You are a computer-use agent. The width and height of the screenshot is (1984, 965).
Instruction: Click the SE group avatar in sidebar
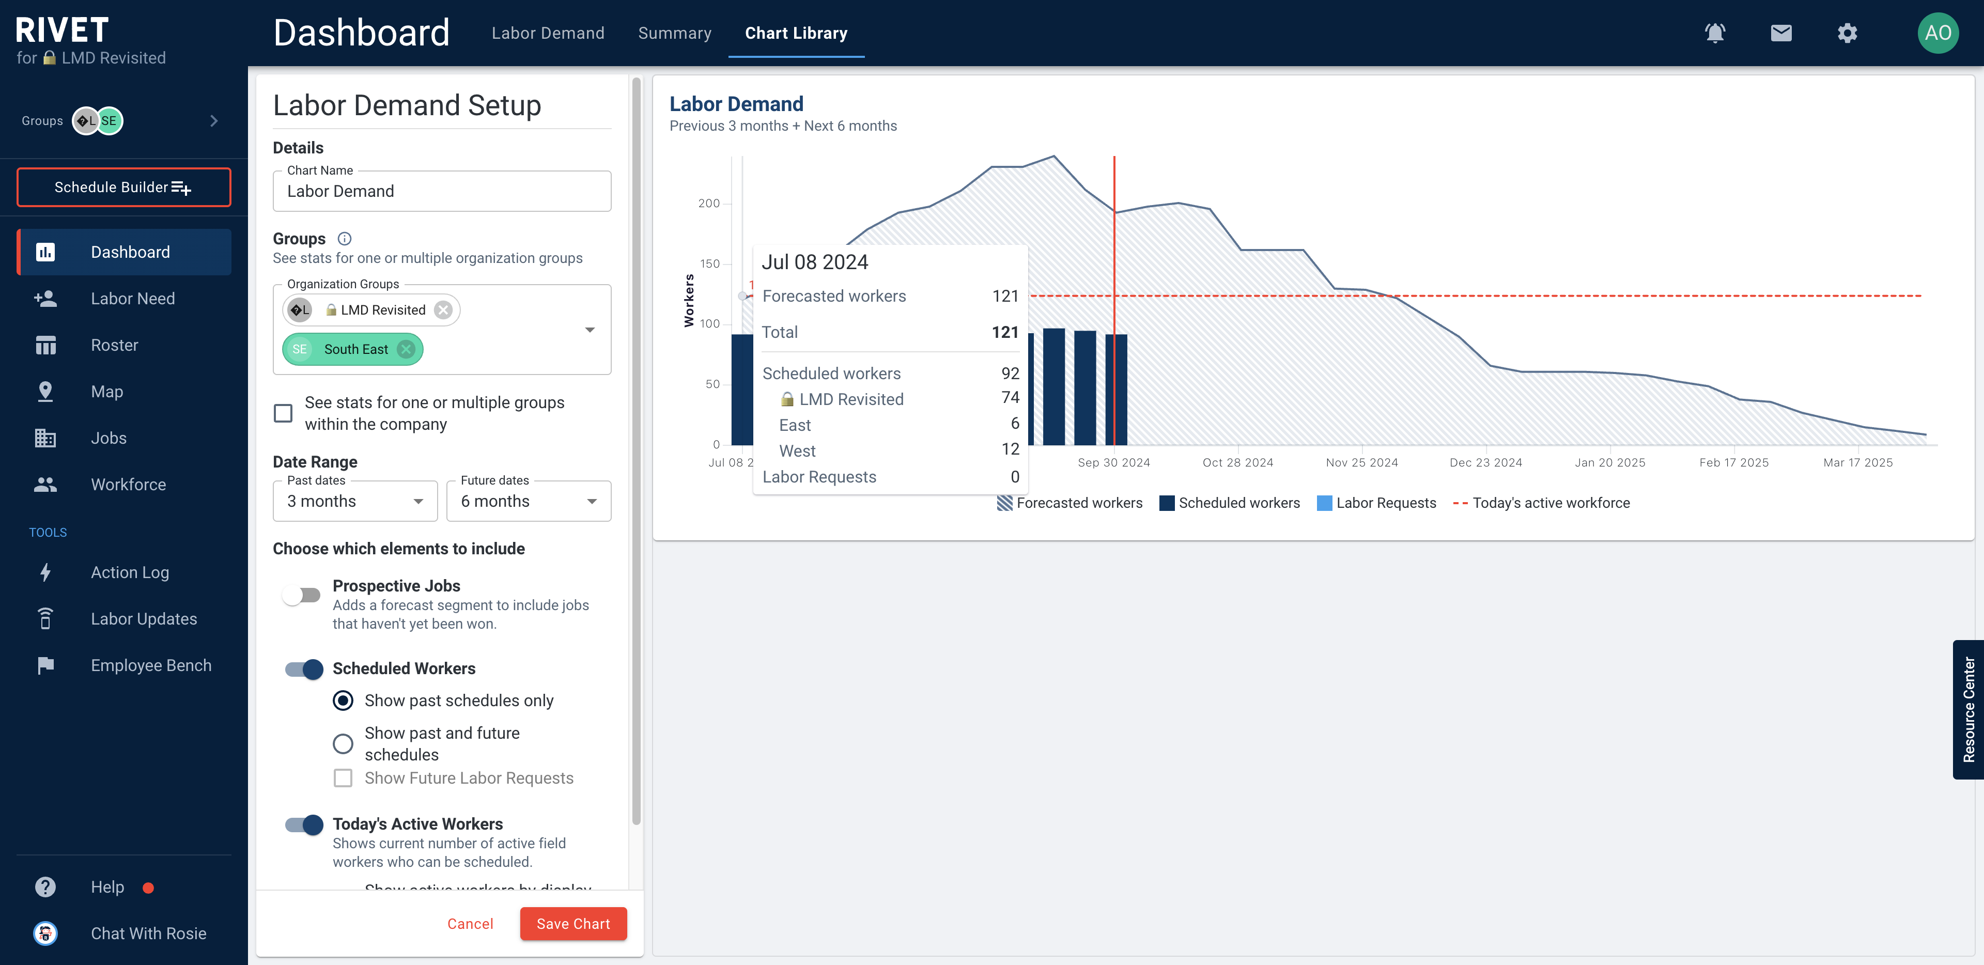pos(110,121)
